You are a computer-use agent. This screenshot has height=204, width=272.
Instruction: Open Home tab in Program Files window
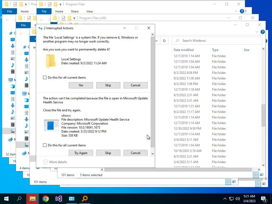59,11
